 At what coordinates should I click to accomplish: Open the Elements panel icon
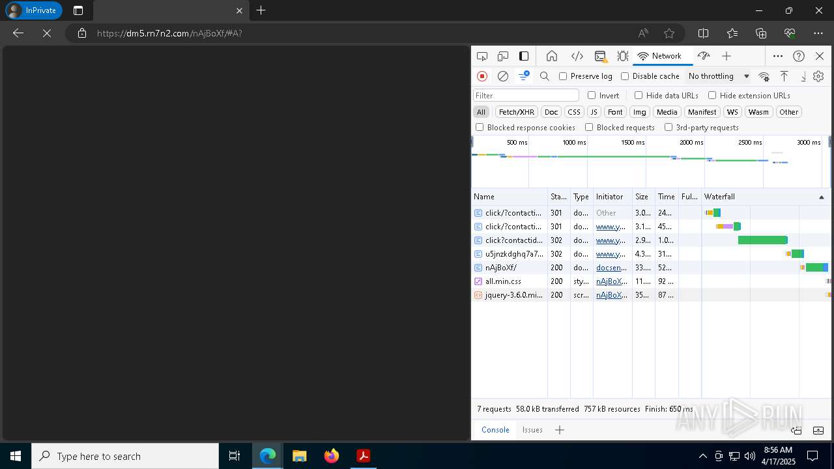pyautogui.click(x=577, y=56)
